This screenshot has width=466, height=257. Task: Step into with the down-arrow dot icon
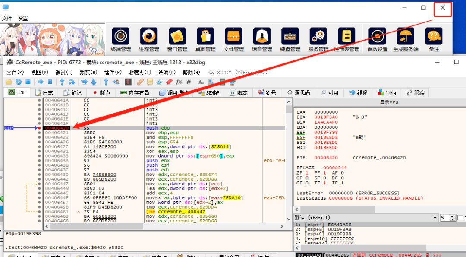click(x=62, y=82)
